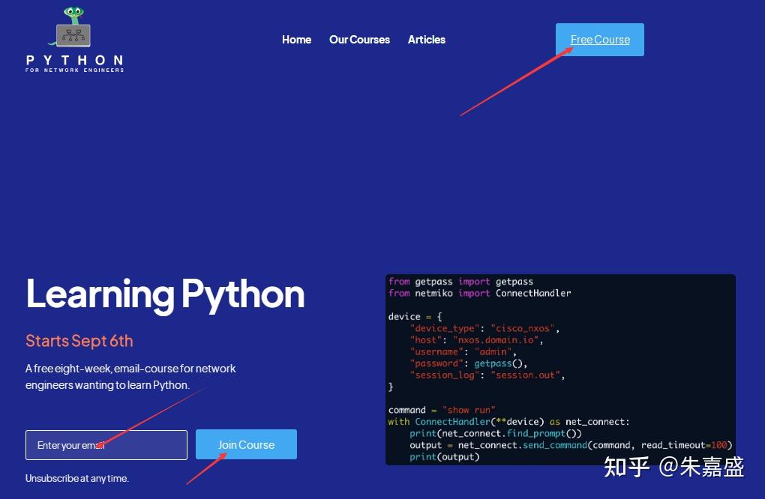Open the Articles navigation item
765x499 pixels.
click(x=426, y=40)
